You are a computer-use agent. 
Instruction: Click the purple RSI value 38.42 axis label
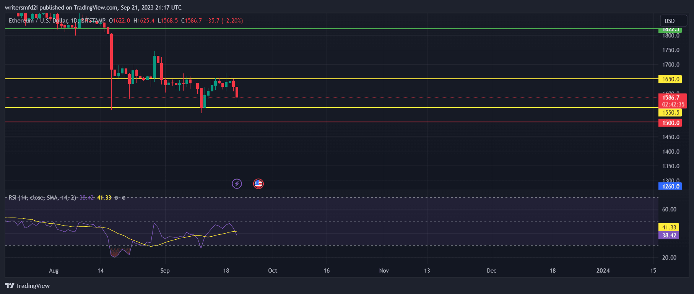click(668, 236)
